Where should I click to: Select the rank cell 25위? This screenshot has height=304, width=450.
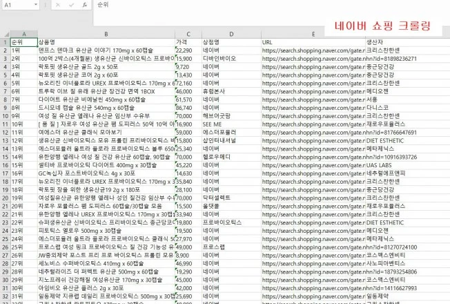tap(24, 247)
